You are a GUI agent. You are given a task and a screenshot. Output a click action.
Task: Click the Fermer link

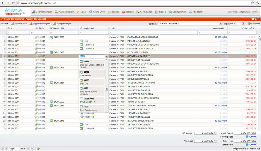[x=255, y=12]
